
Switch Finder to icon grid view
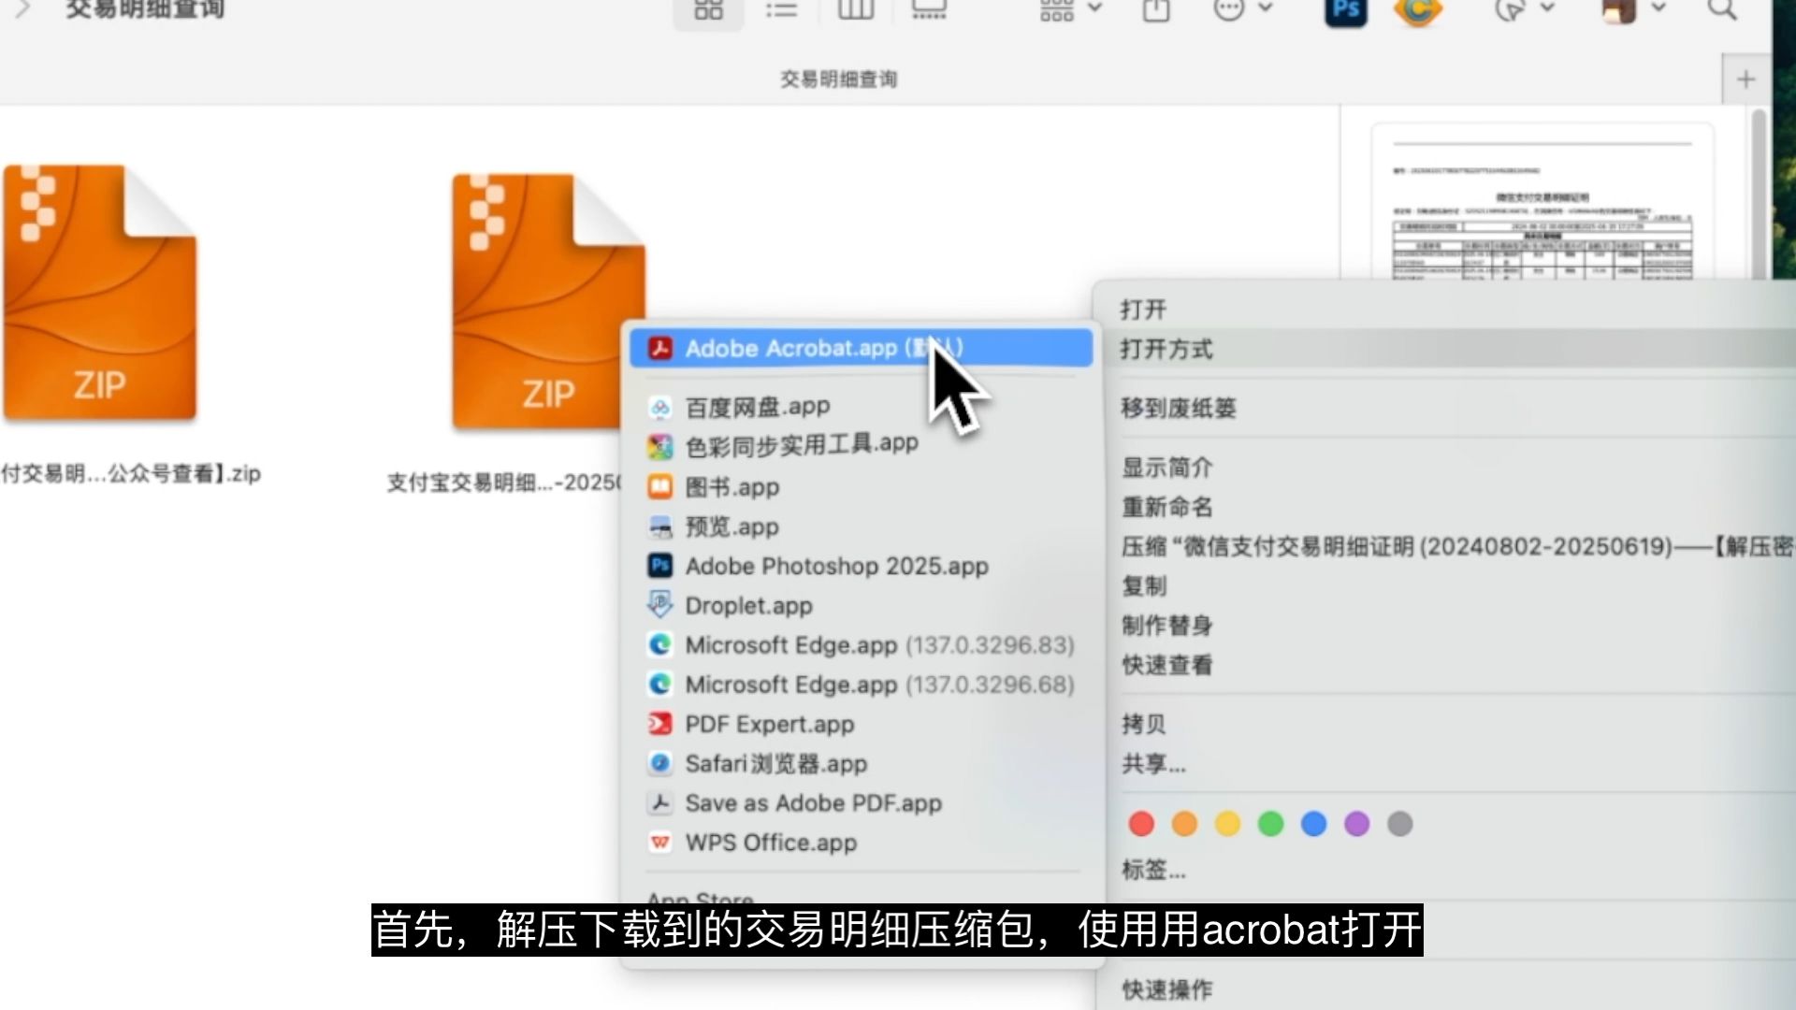(x=708, y=10)
